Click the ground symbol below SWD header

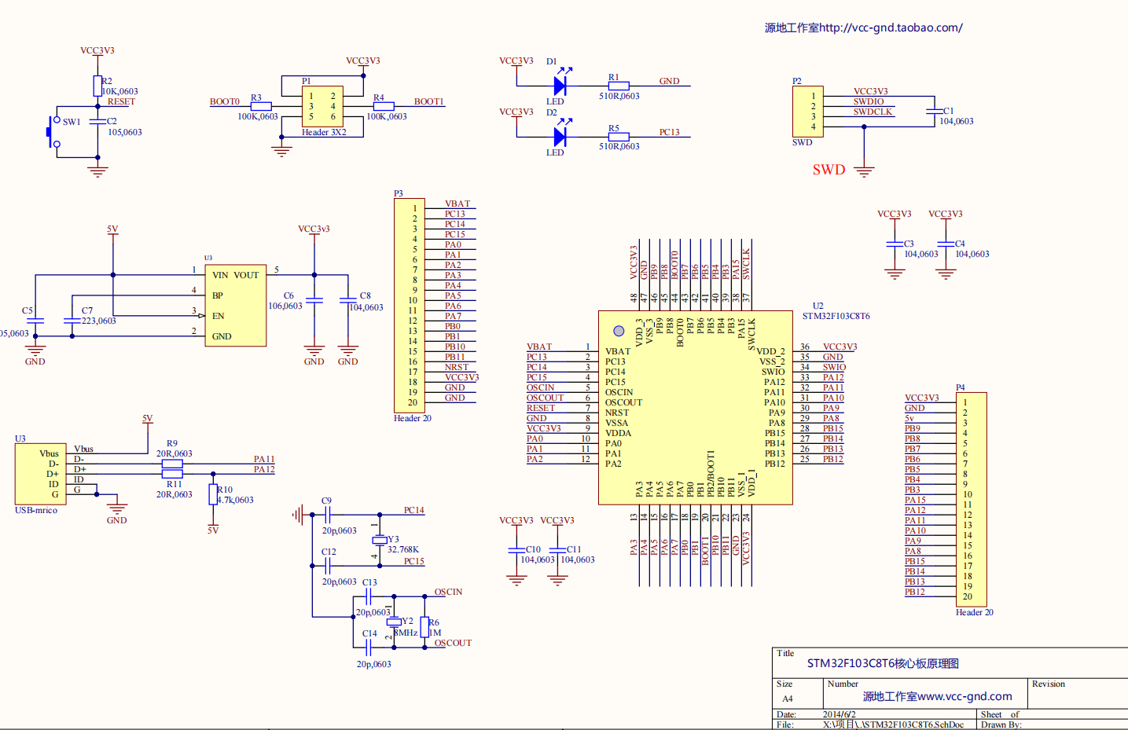[x=864, y=172]
